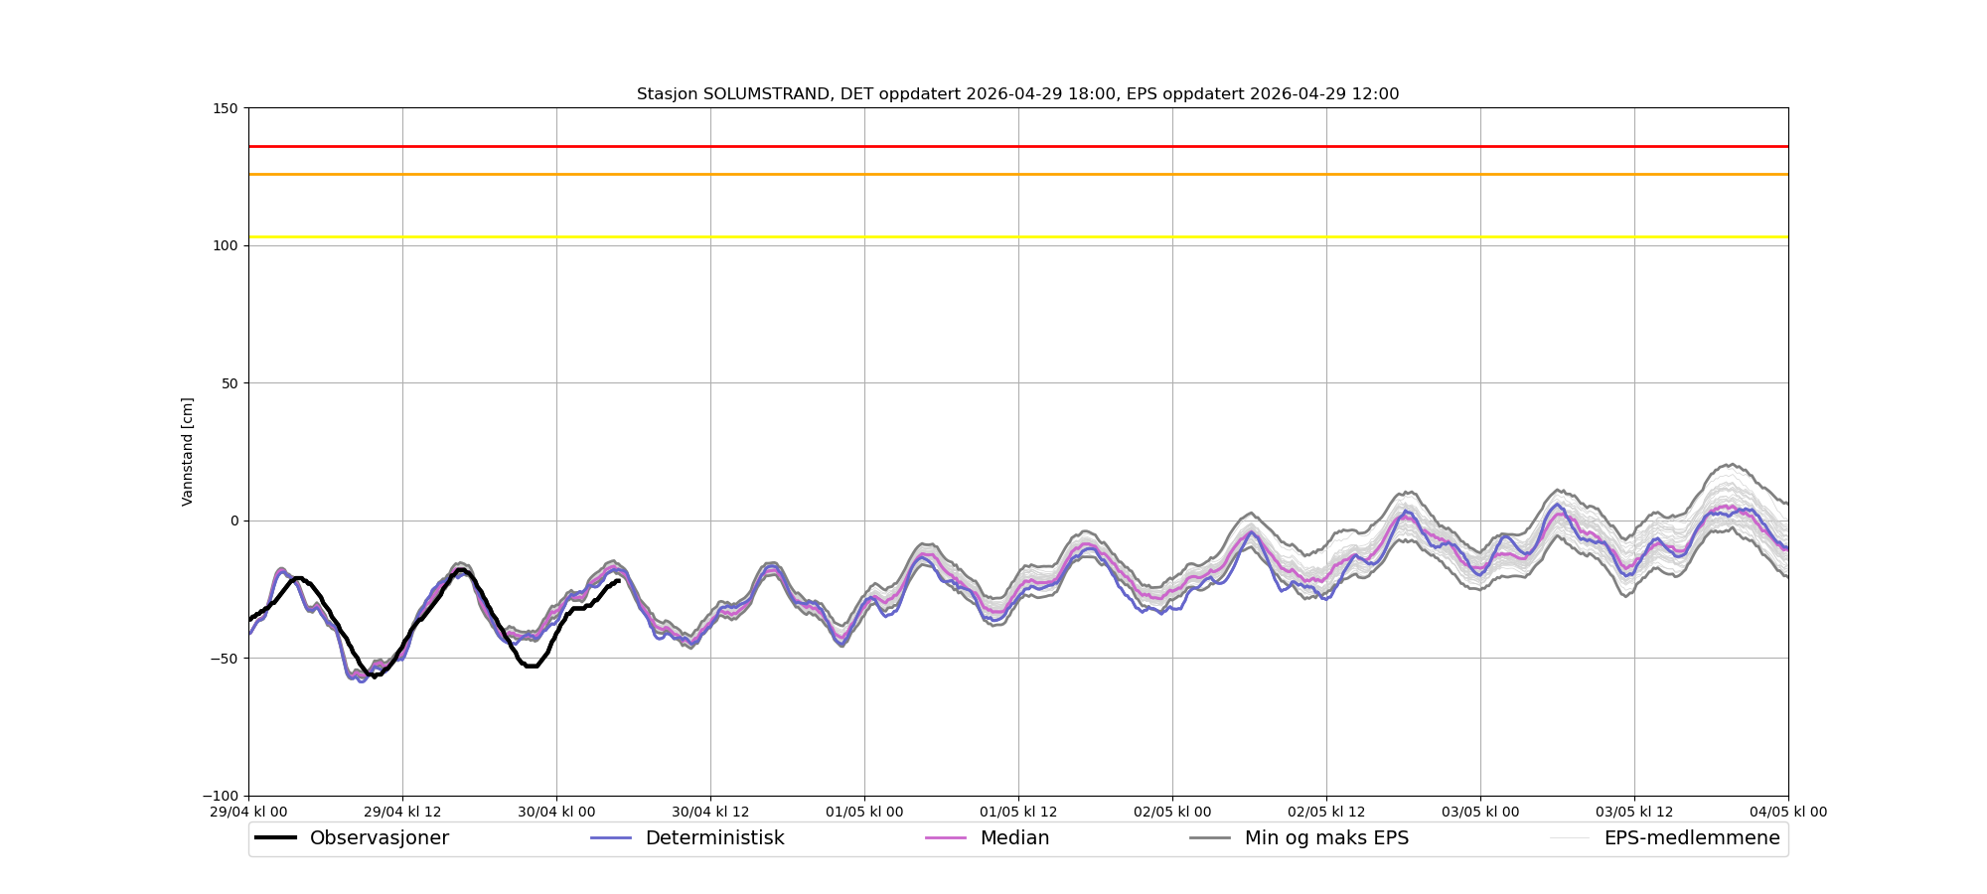Select the Median legend label text
This screenshot has height=894, width=1987.
coord(1014,838)
